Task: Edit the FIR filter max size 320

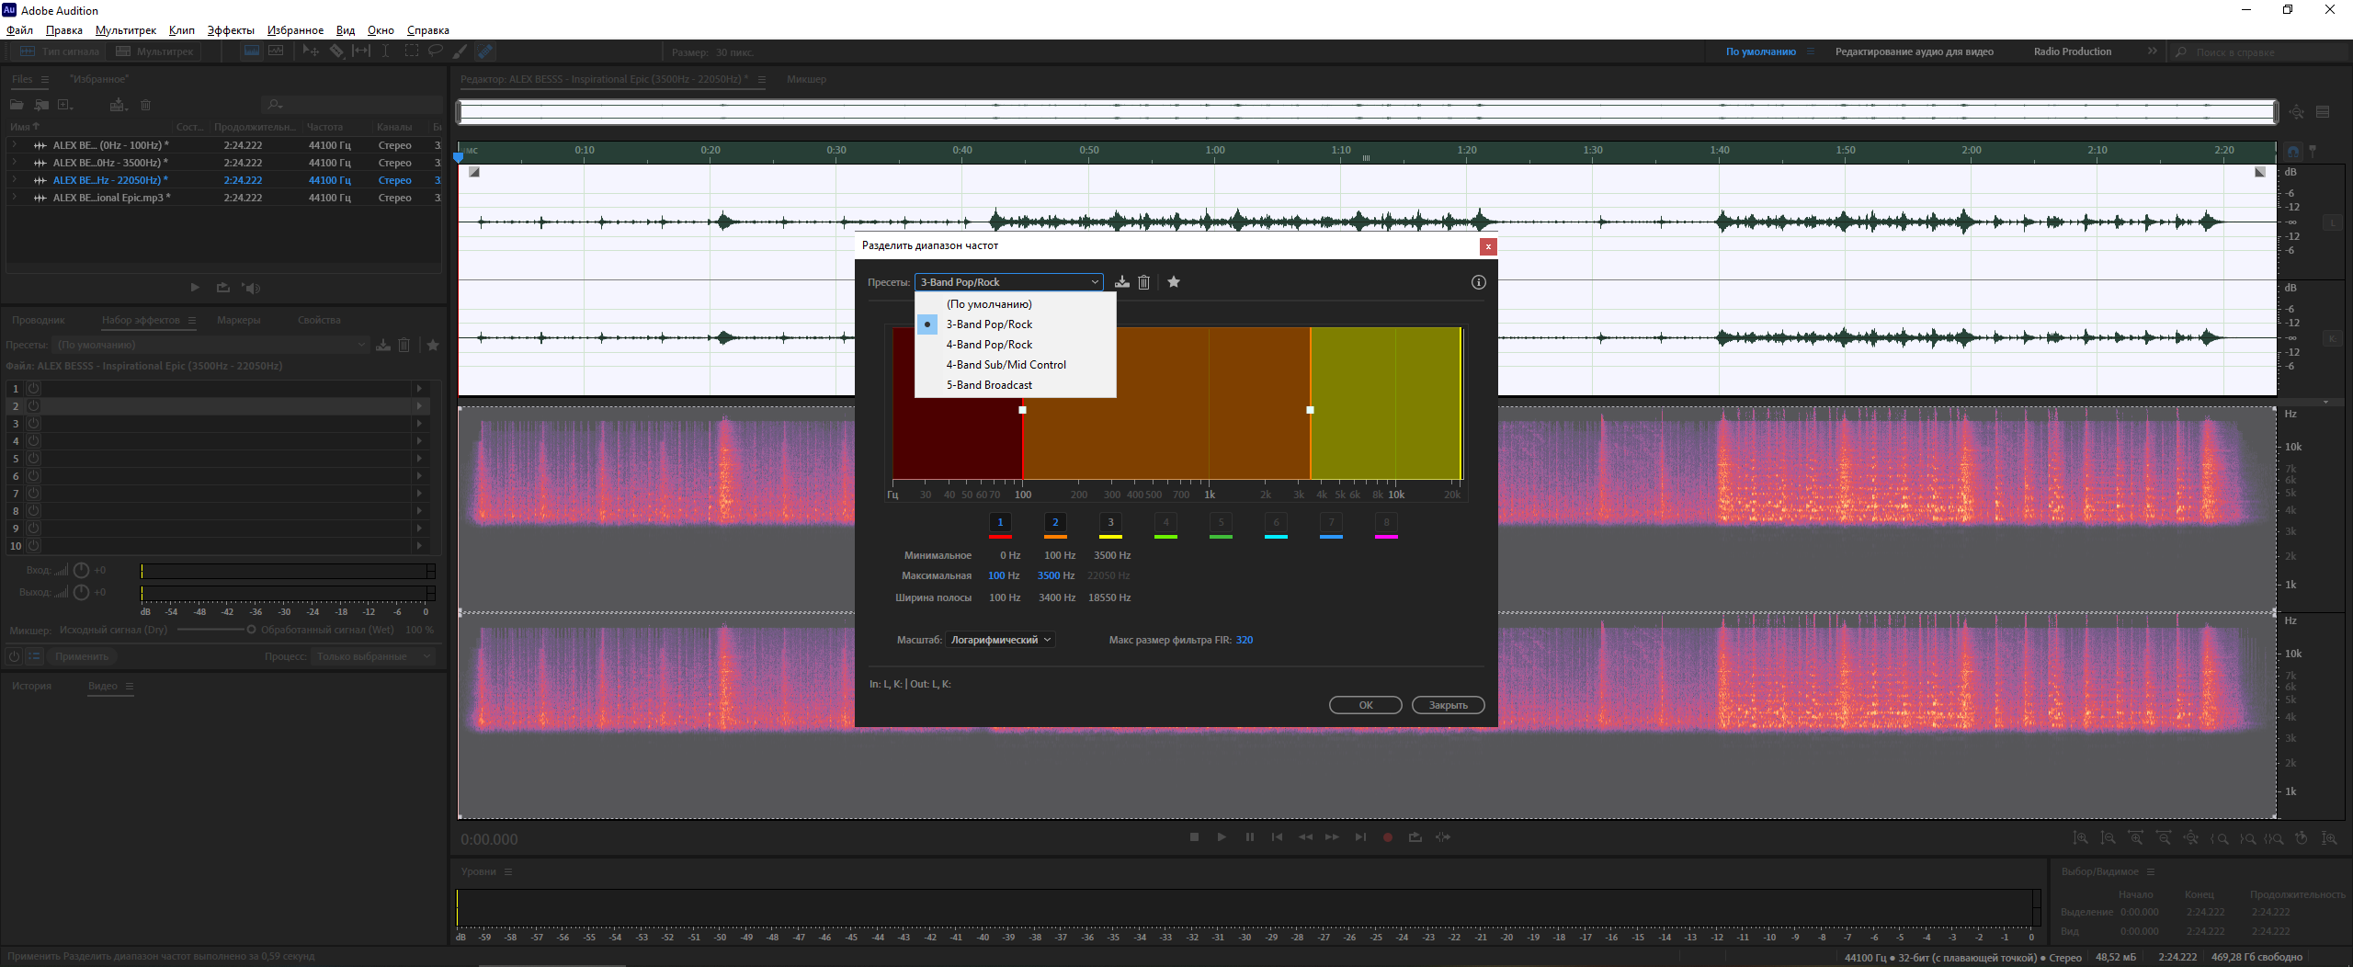Action: (x=1245, y=640)
